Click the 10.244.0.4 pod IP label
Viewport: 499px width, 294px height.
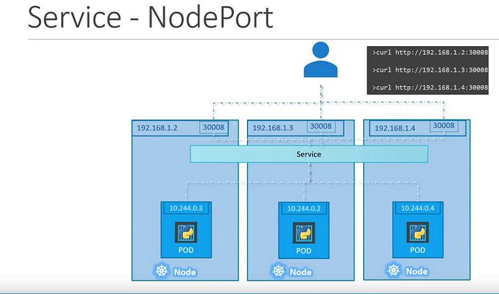(417, 208)
